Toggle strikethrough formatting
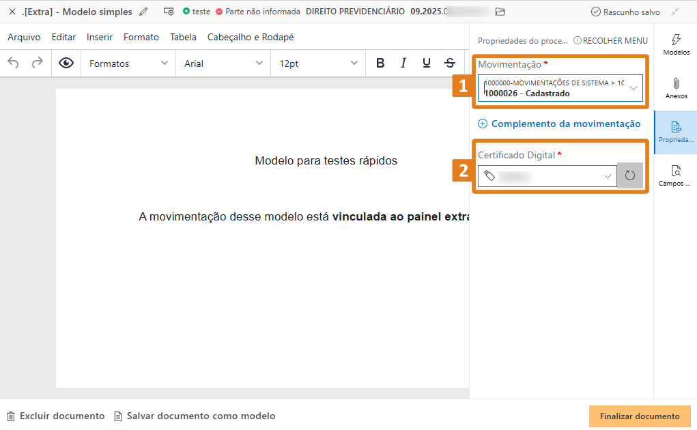This screenshot has height=430, width=697. (x=449, y=63)
